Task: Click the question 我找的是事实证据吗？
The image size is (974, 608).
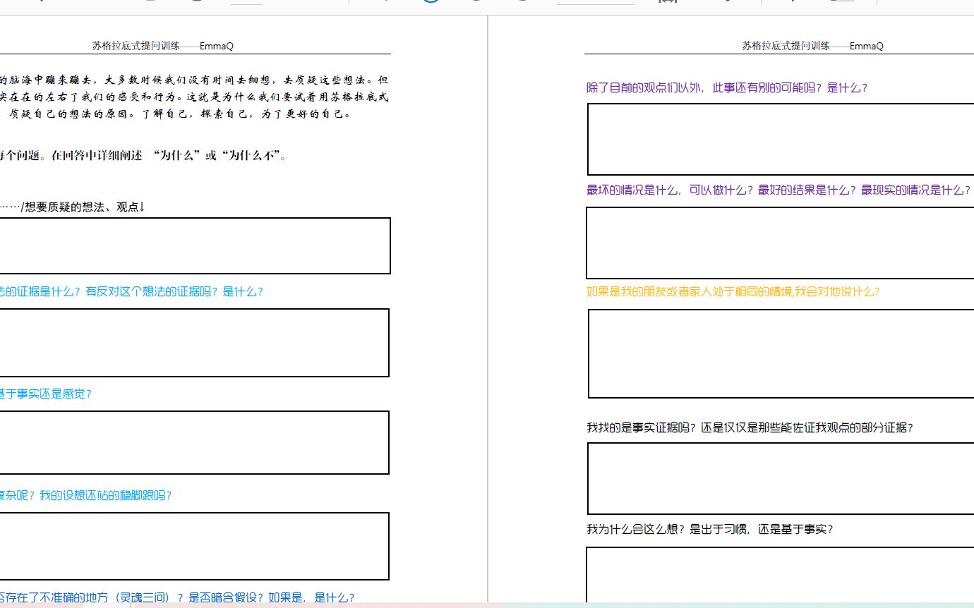Action: (x=750, y=427)
